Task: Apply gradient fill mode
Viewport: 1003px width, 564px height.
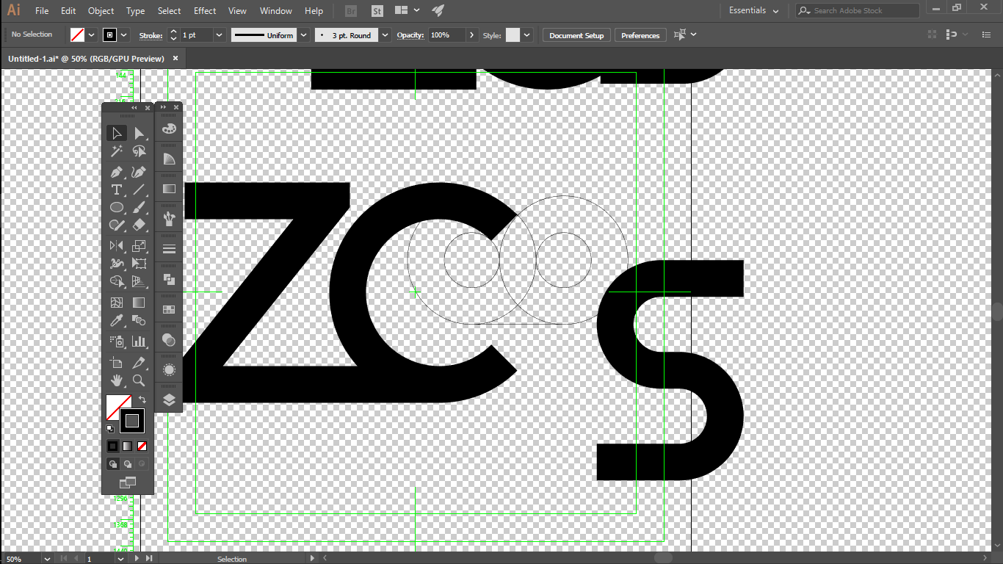Action: pyautogui.click(x=126, y=446)
